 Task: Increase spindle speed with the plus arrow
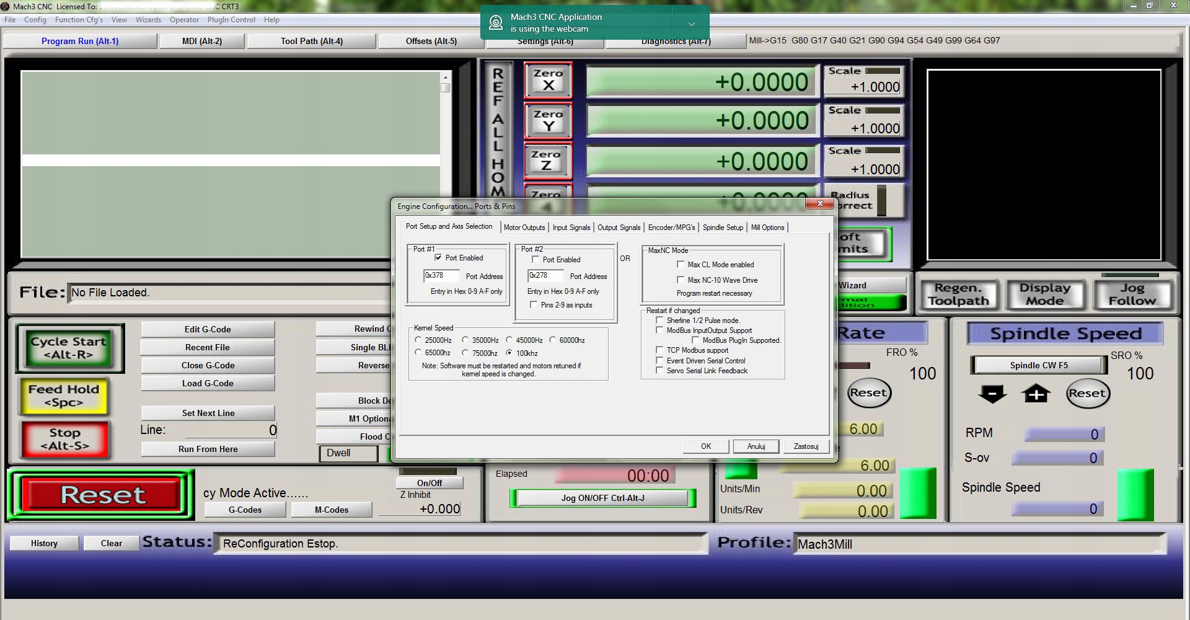(x=1036, y=394)
